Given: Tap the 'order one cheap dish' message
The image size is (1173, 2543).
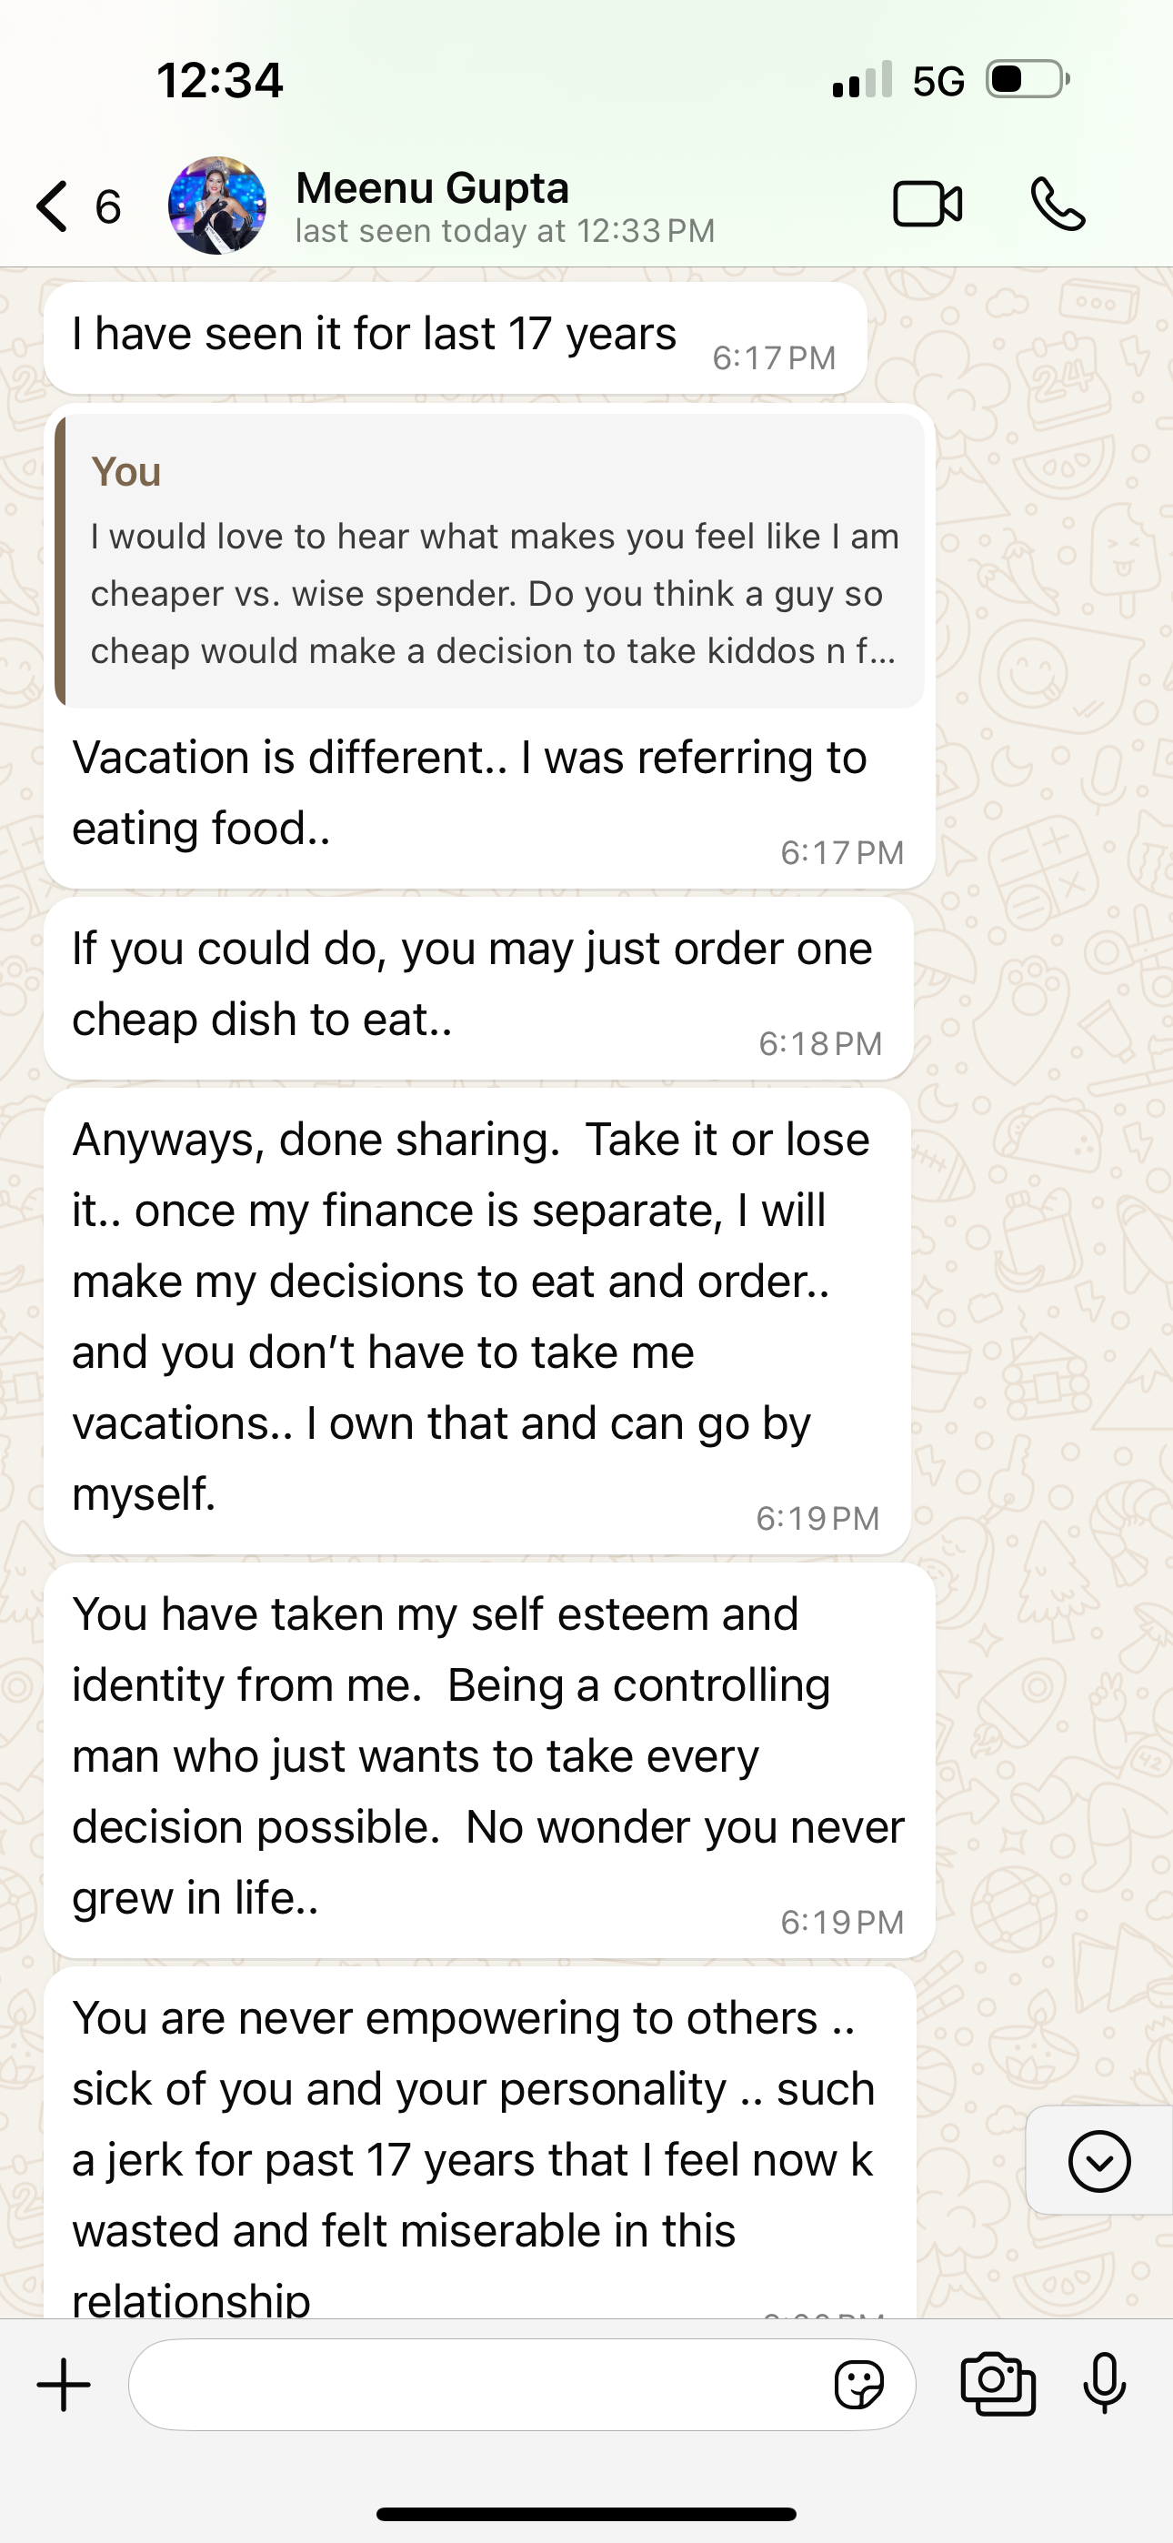Looking at the screenshot, I should pyautogui.click(x=472, y=984).
